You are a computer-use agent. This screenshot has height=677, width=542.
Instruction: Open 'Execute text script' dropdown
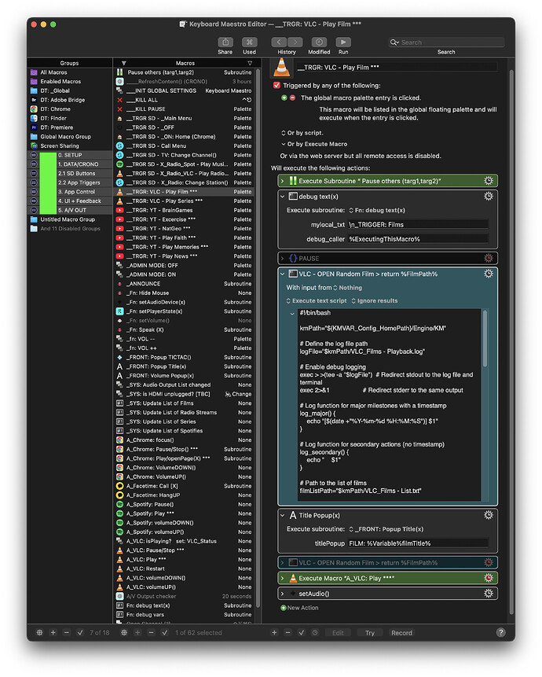point(317,301)
